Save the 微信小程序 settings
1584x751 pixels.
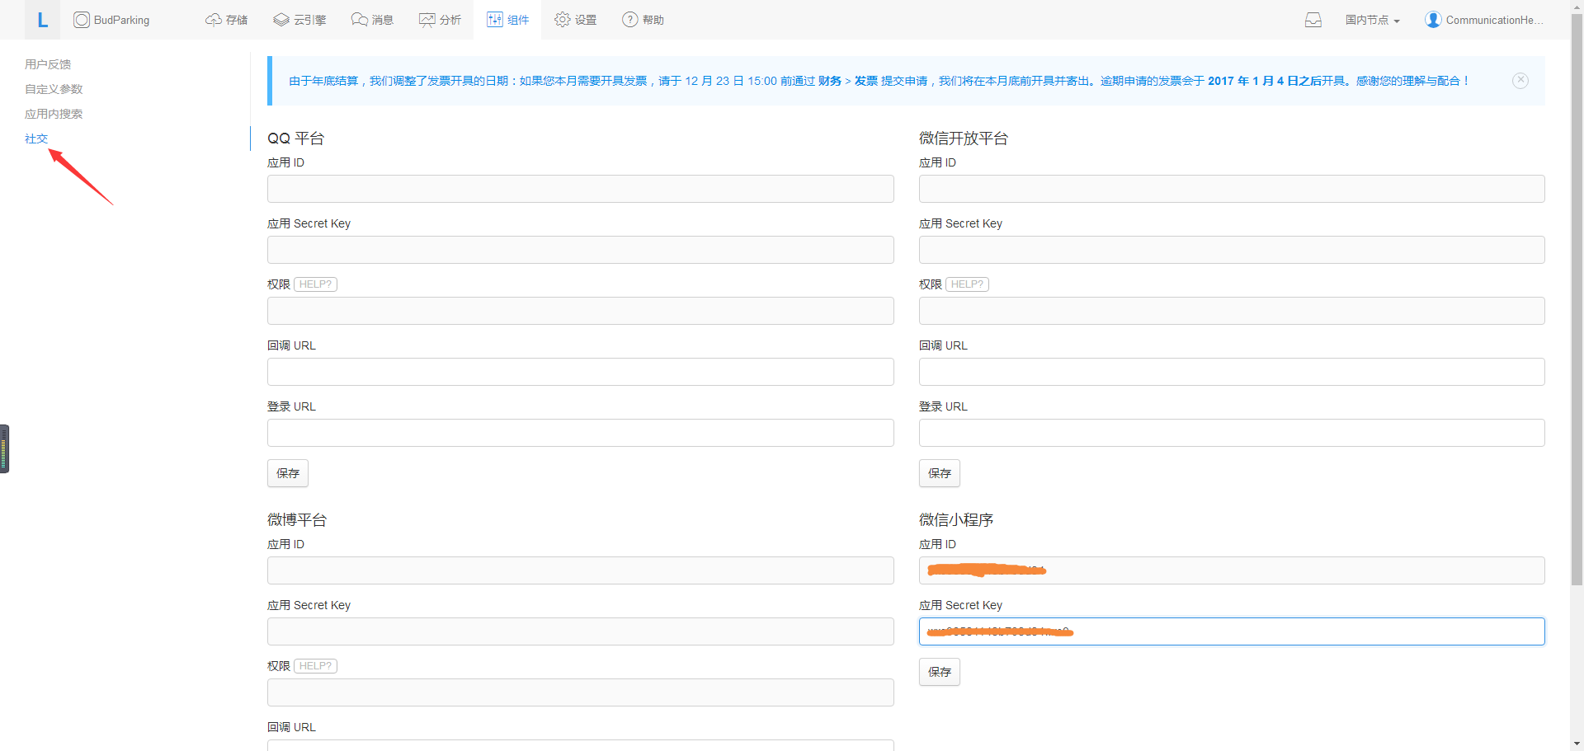tap(940, 672)
